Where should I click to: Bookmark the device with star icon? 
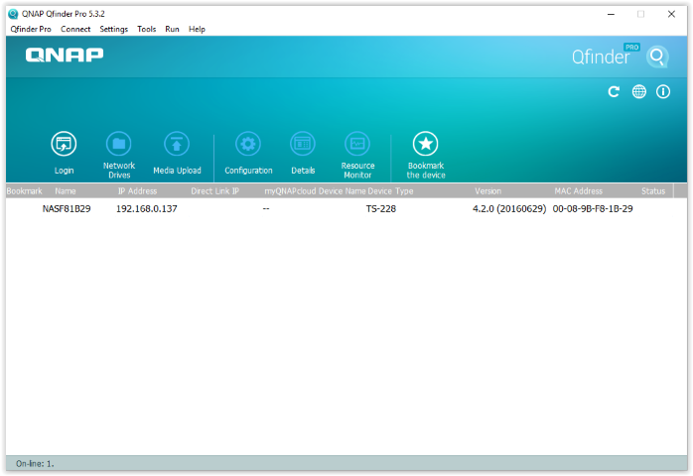point(426,145)
